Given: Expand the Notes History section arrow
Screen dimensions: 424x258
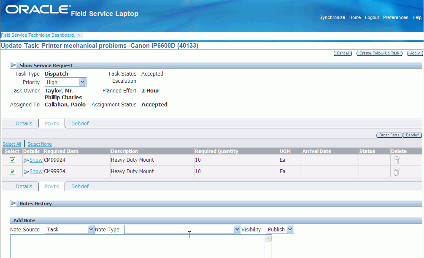Looking at the screenshot, I should (13, 203).
